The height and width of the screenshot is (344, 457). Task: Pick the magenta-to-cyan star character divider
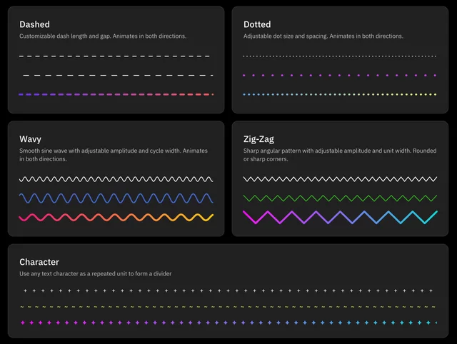point(228,323)
